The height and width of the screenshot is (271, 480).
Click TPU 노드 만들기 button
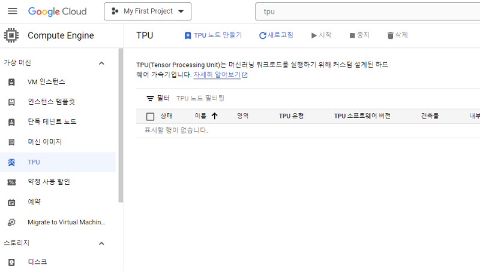(214, 35)
